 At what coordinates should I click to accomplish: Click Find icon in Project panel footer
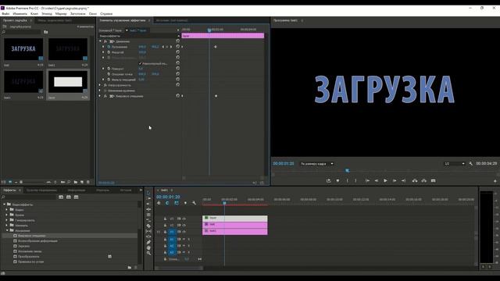69,182
